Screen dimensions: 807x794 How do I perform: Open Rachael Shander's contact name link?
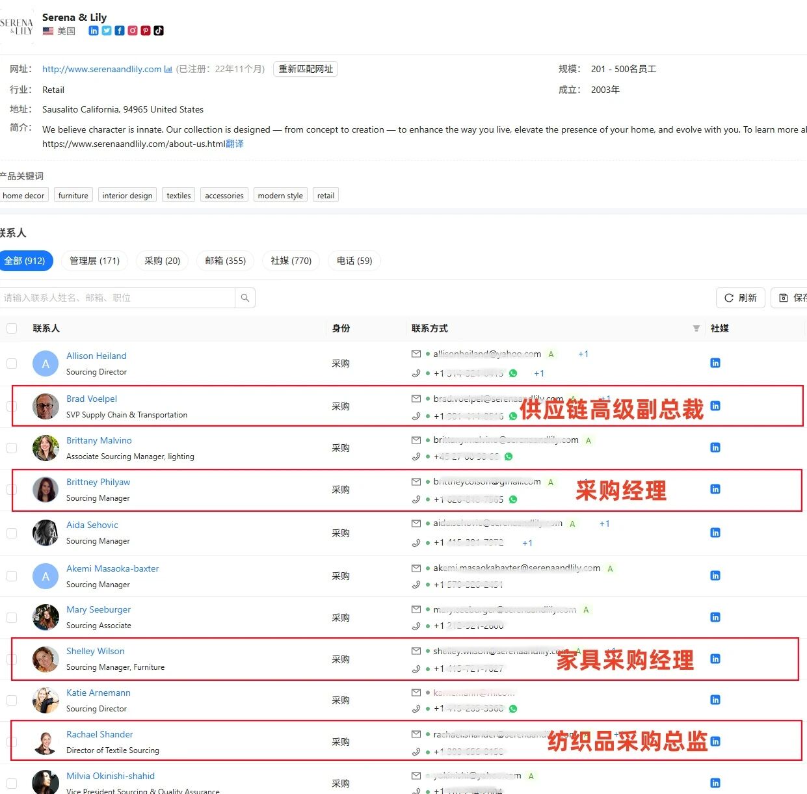(x=99, y=734)
